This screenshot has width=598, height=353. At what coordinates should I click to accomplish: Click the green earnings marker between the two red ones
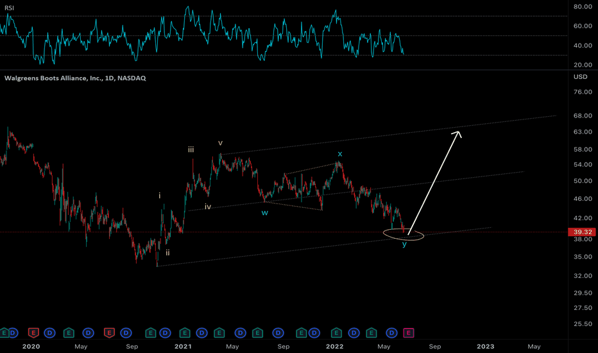(69, 332)
